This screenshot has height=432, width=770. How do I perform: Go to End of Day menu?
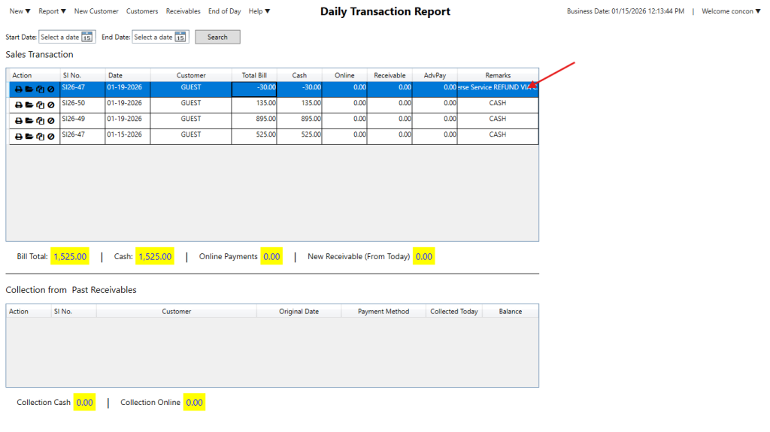tap(224, 11)
